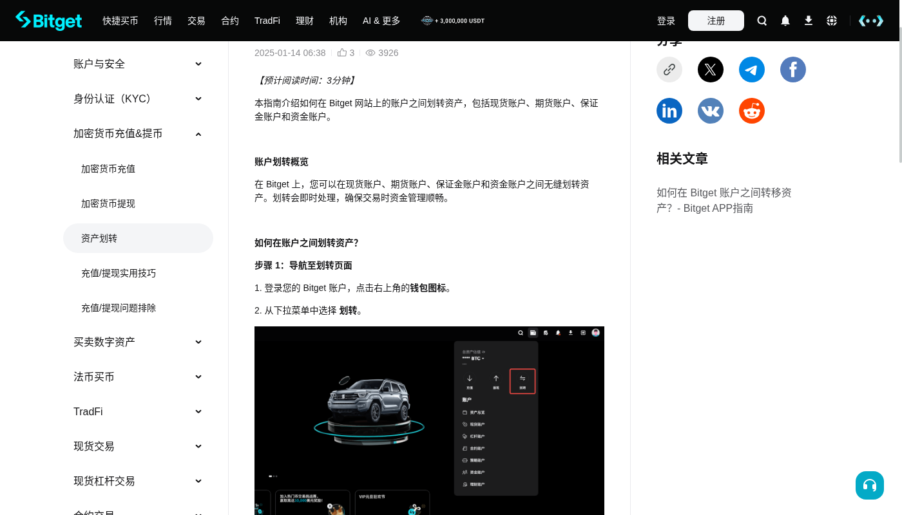Click the download app icon
The width and height of the screenshot is (902, 515).
809,21
